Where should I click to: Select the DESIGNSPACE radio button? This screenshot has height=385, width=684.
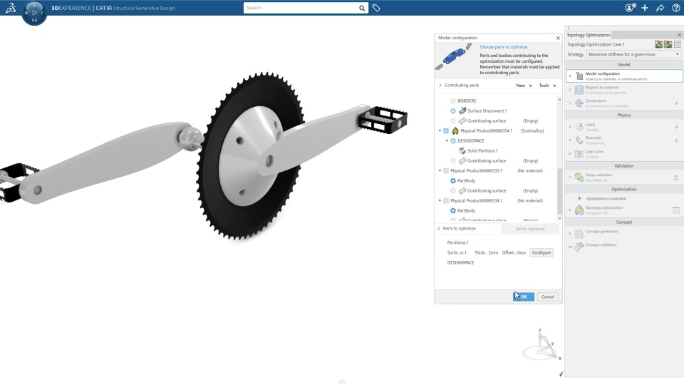(453, 141)
